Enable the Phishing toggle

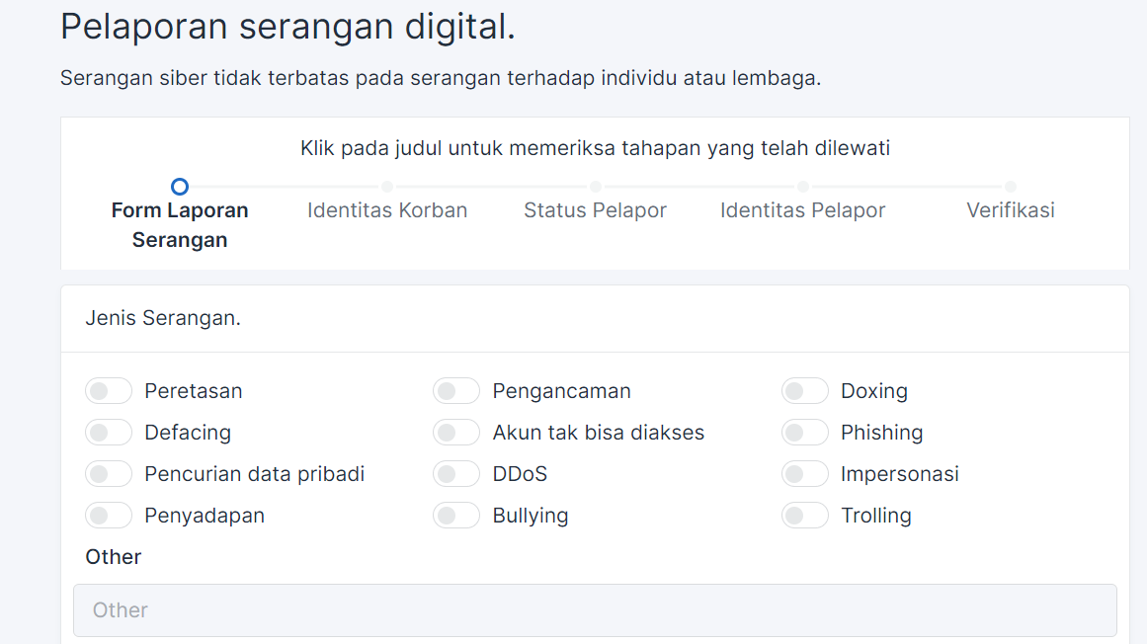point(805,433)
